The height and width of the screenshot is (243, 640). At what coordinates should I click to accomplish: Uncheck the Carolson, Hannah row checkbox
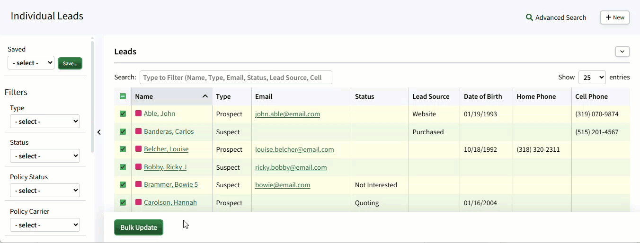(123, 203)
